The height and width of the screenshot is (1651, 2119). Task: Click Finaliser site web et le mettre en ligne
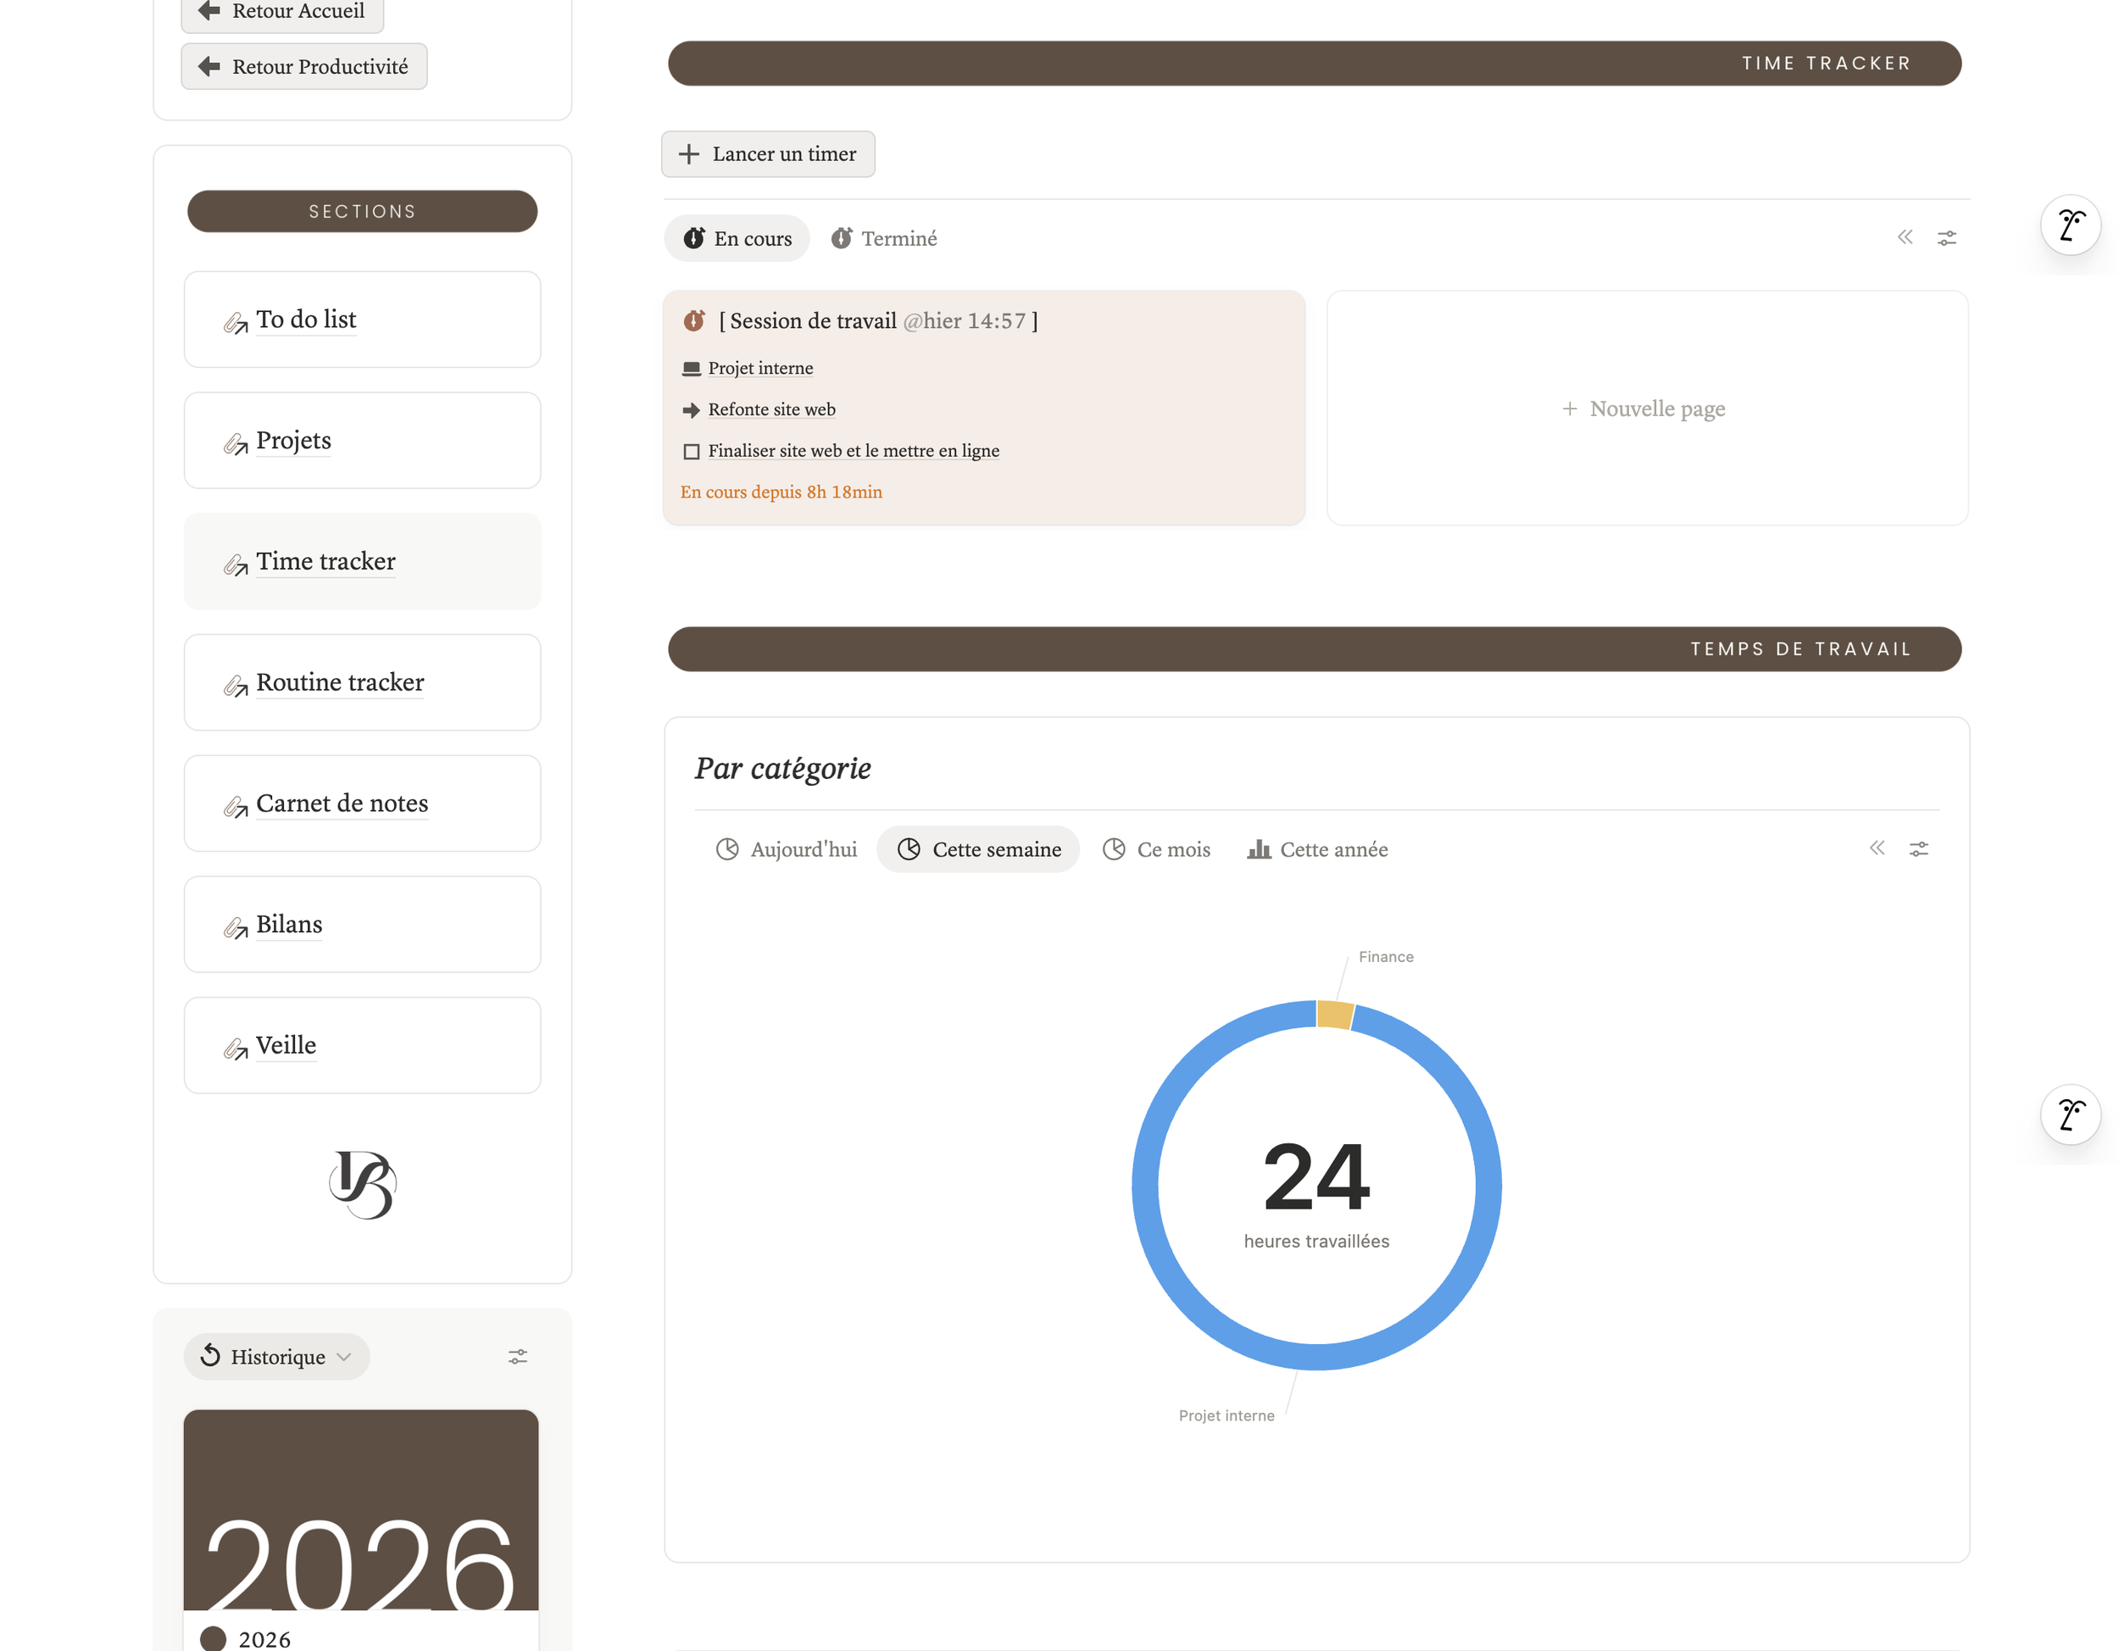[x=854, y=451]
